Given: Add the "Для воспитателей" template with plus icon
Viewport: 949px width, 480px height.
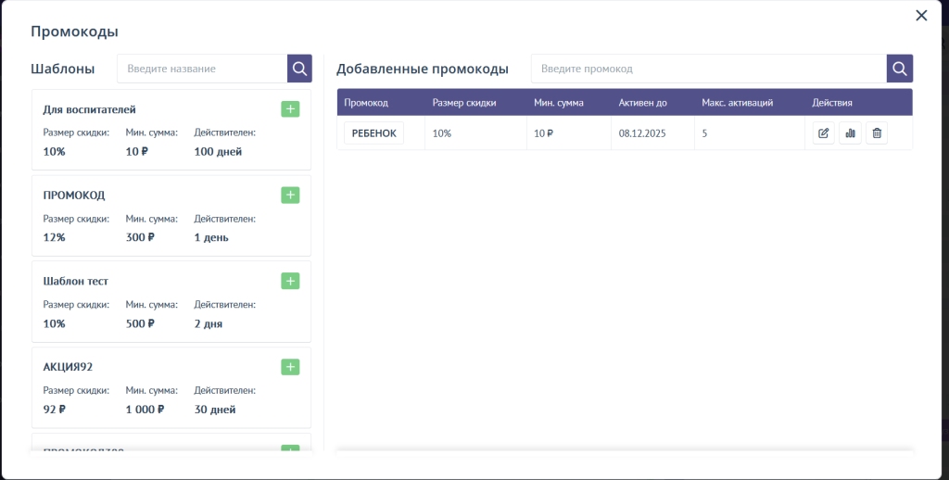Looking at the screenshot, I should [290, 109].
